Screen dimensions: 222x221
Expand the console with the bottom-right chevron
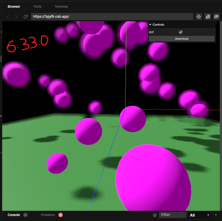pyautogui.click(x=216, y=215)
